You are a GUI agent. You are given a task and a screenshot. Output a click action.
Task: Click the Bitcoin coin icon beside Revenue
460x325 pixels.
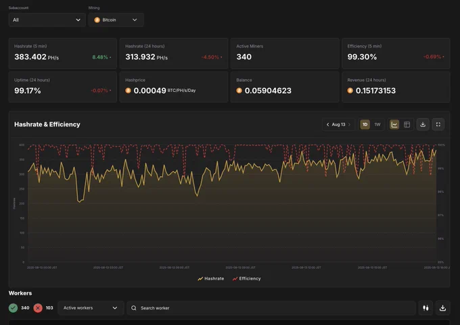(350, 91)
